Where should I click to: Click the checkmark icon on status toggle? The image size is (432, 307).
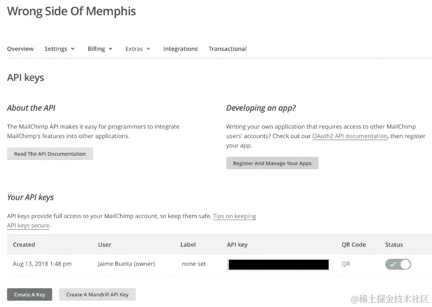pos(393,264)
